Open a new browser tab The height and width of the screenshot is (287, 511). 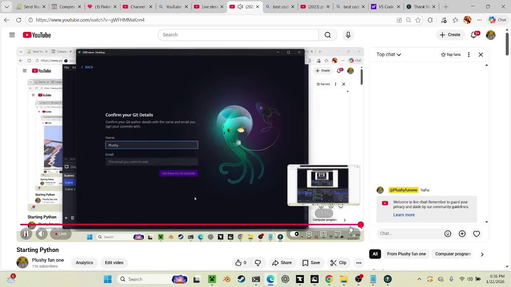[446, 7]
